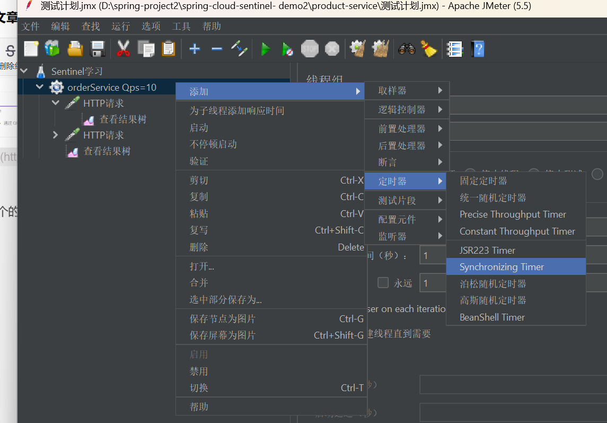Select Synchronizing Timer
Image resolution: width=607 pixels, height=423 pixels.
click(x=516, y=267)
